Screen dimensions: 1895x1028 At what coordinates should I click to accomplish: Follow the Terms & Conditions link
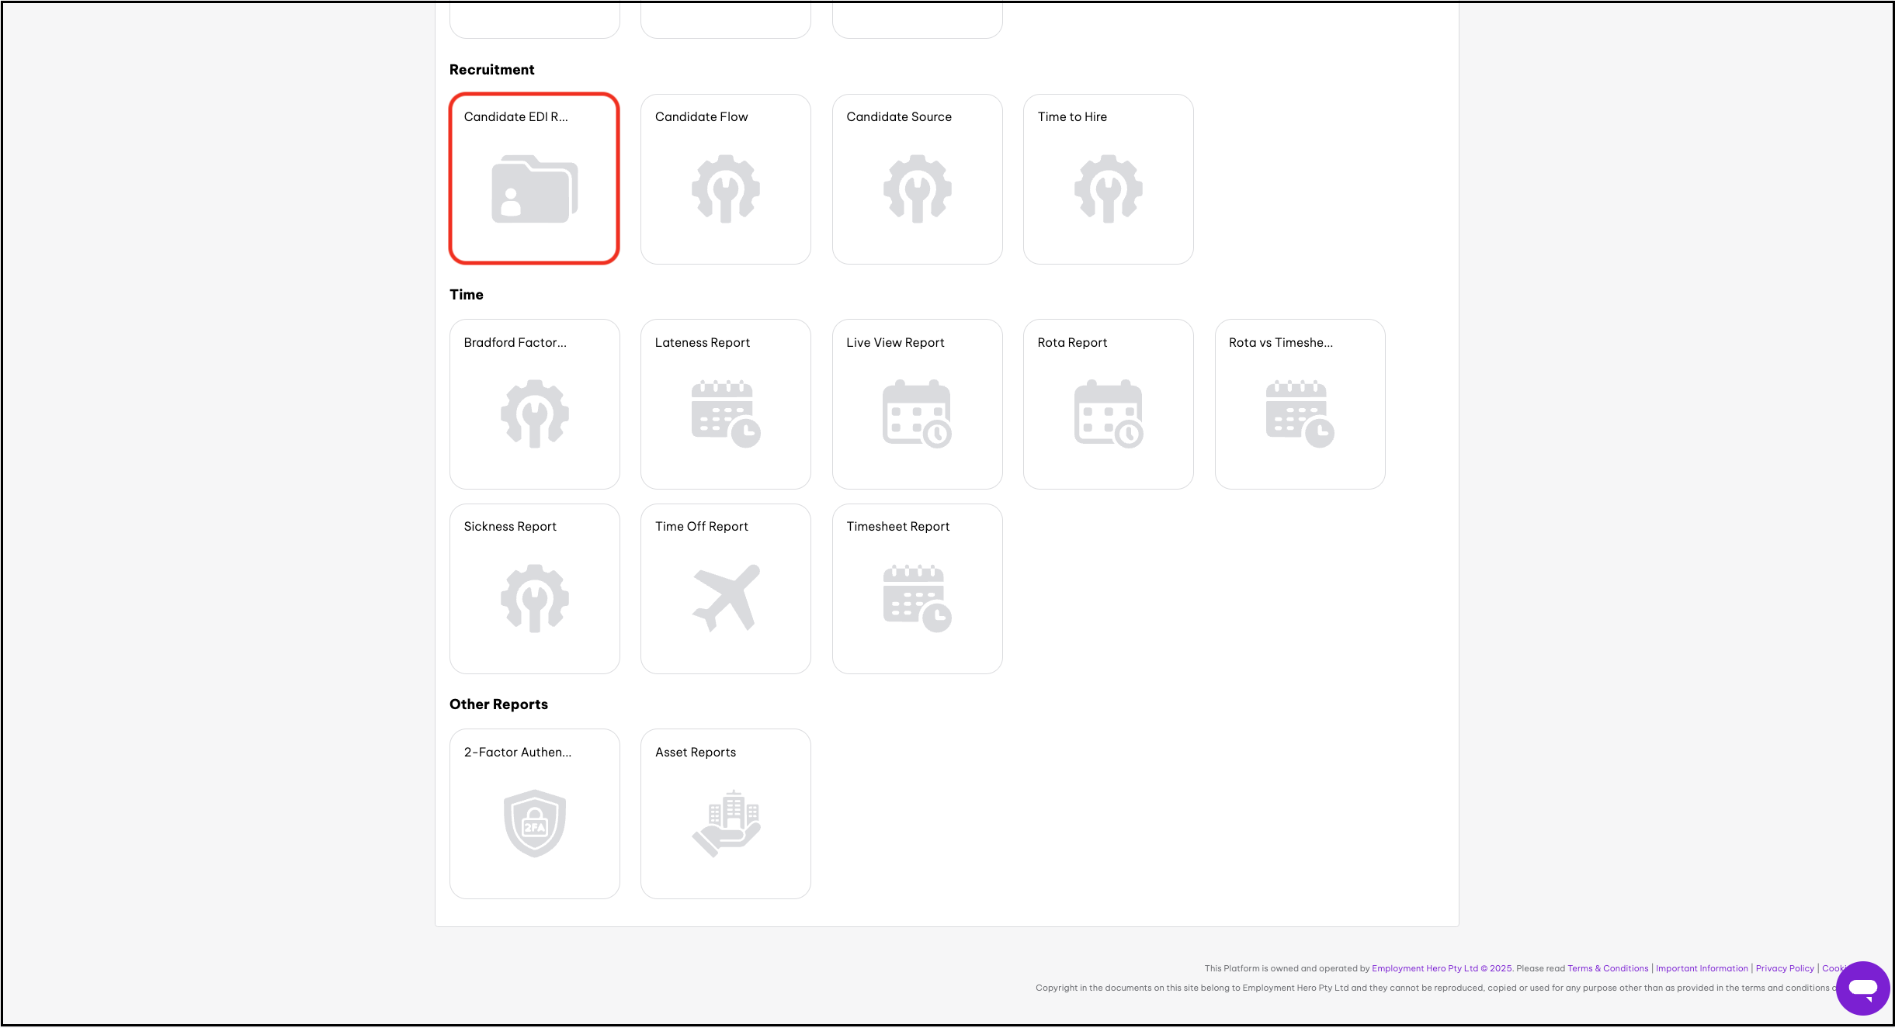point(1607,968)
